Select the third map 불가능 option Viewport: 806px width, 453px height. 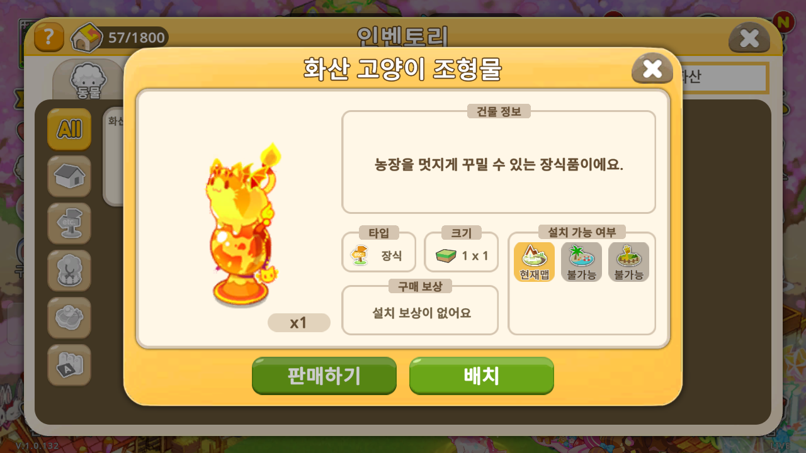[x=628, y=262]
